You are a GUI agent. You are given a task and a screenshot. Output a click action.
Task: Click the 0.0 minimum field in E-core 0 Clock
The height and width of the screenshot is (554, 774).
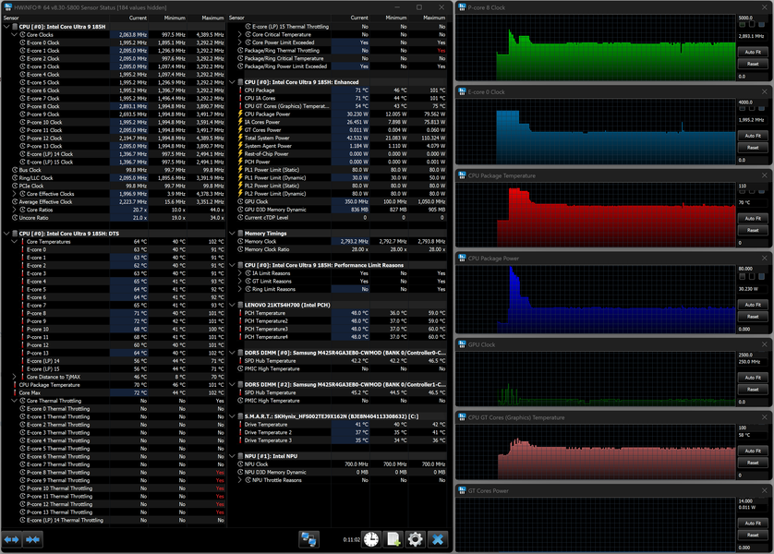[x=753, y=160]
